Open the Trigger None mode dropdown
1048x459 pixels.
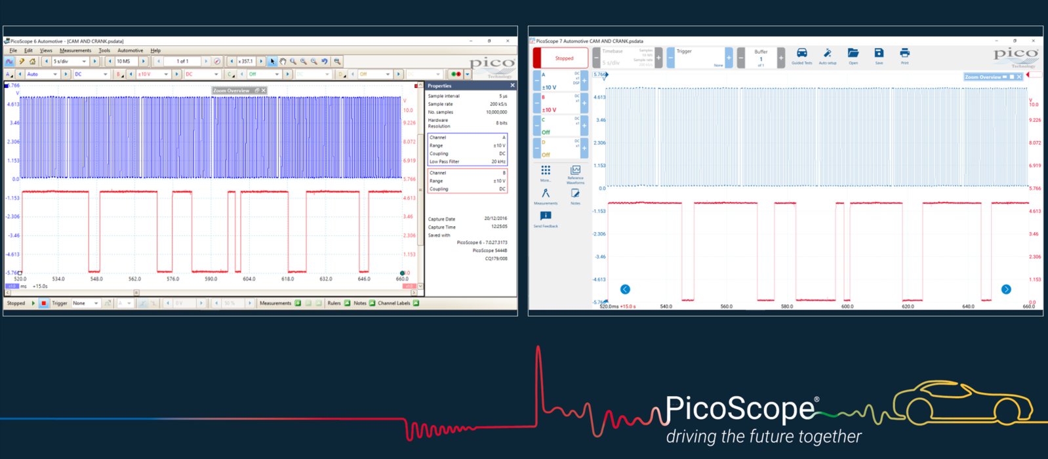85,304
